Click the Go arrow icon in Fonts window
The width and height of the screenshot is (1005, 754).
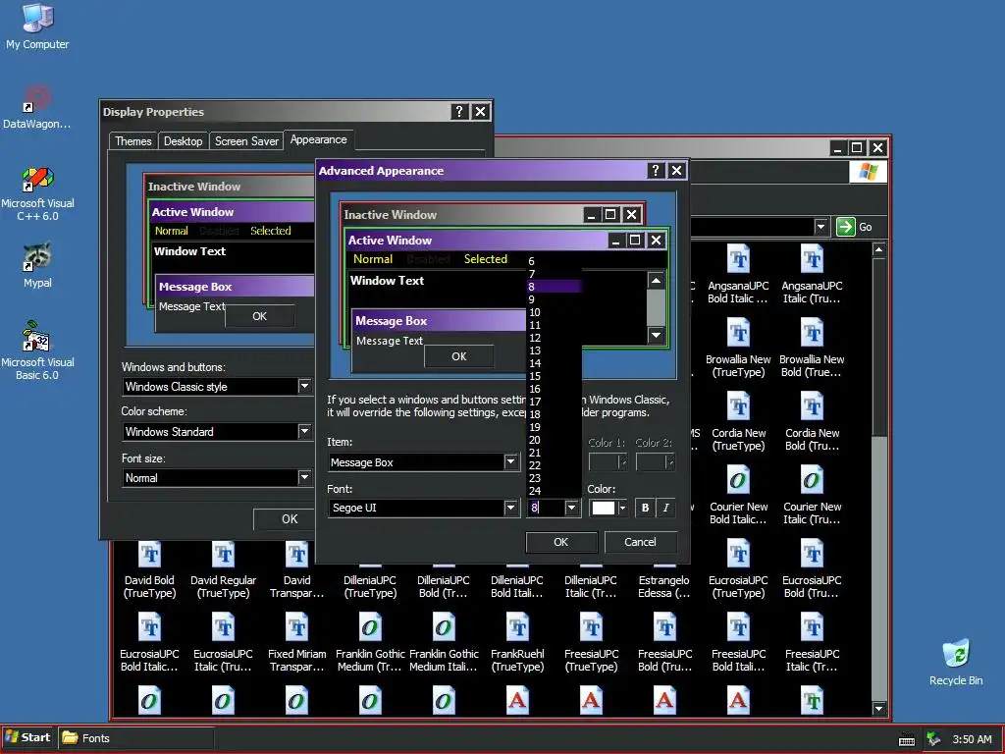point(845,227)
